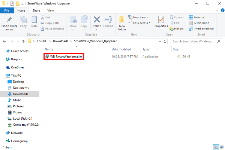Image resolution: width=225 pixels, height=150 pixels.
Task: Refresh the folder view
Action: [165, 42]
